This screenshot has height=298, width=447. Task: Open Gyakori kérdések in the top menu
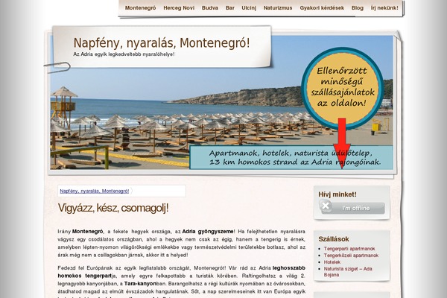tap(322, 8)
